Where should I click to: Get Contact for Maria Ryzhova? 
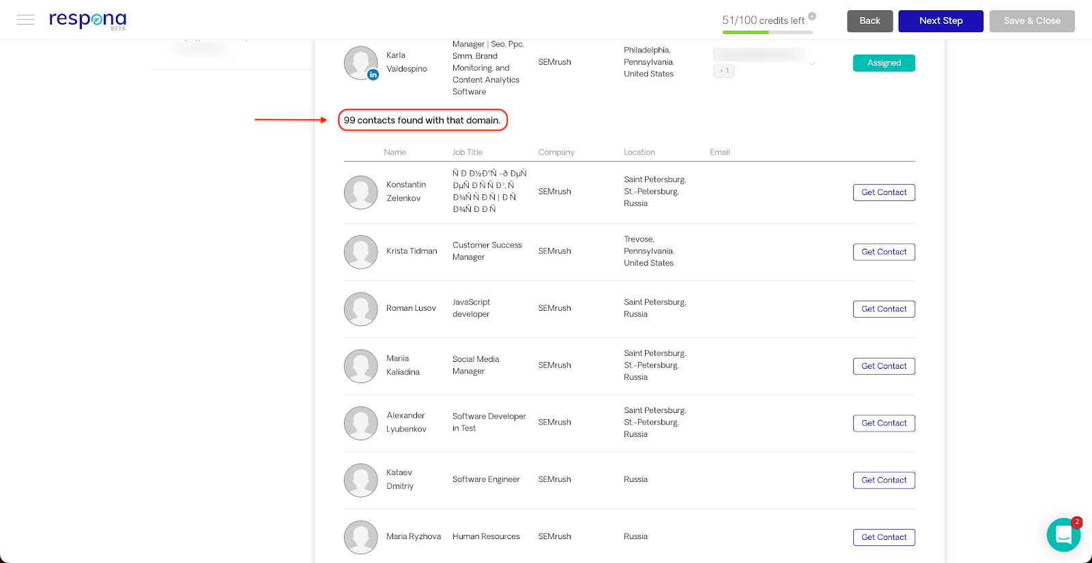point(884,537)
